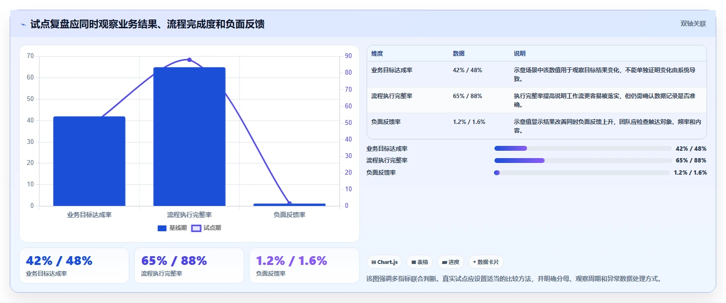Click the 双轴关联 label in header
The width and height of the screenshot is (726, 303).
coord(693,23)
